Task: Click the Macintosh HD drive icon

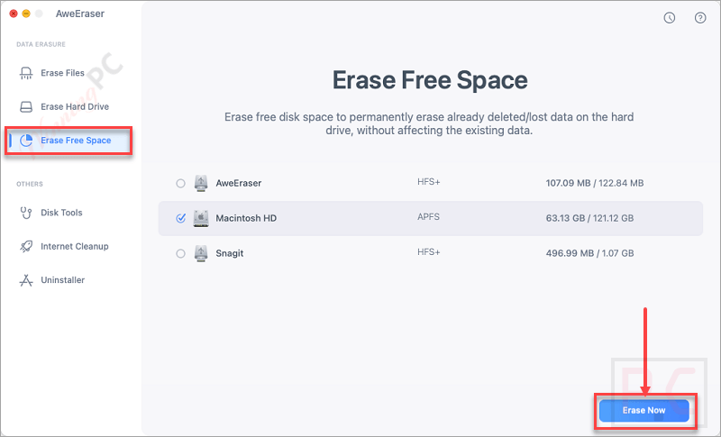Action: pos(201,218)
